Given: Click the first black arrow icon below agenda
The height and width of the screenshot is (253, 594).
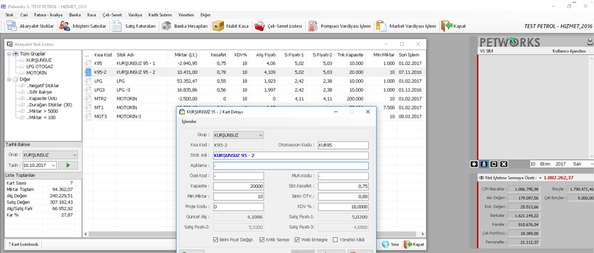Looking at the screenshot, I should click(x=473, y=164).
